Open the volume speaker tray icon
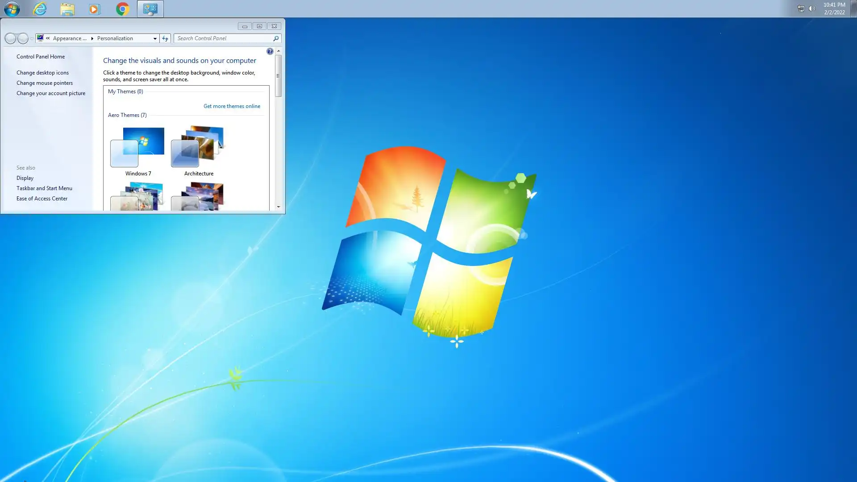Image resolution: width=857 pixels, height=482 pixels. (x=812, y=8)
